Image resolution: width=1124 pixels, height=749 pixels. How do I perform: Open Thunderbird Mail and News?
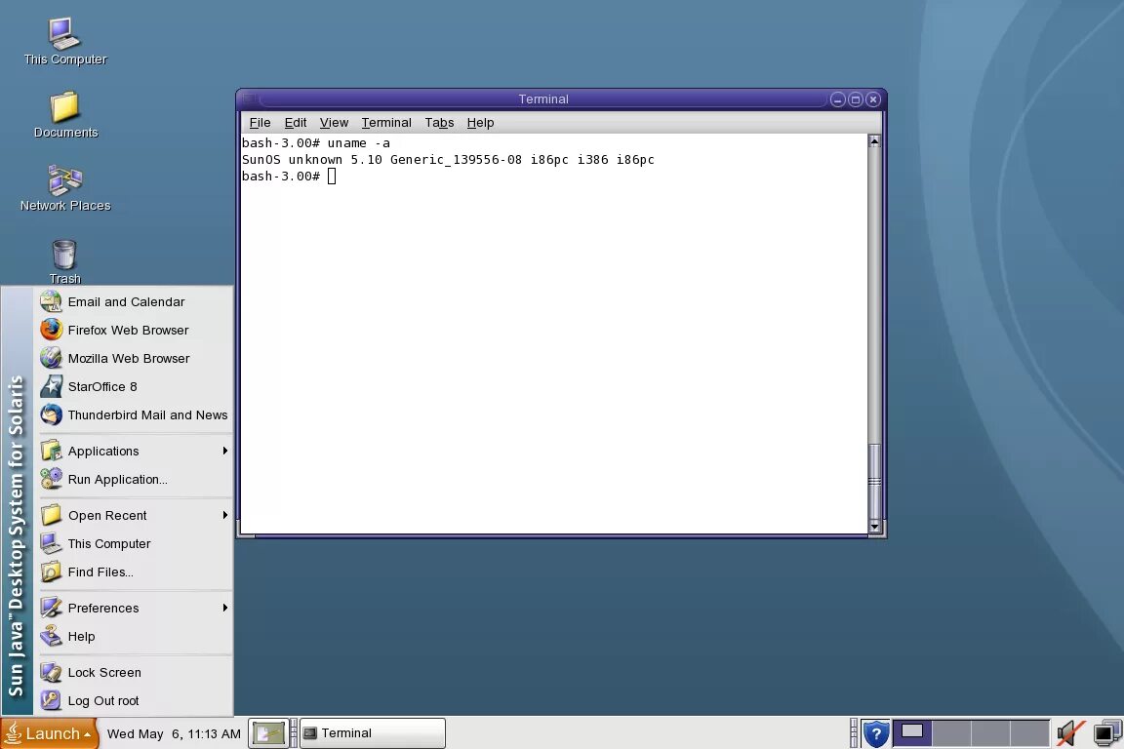coord(134,415)
